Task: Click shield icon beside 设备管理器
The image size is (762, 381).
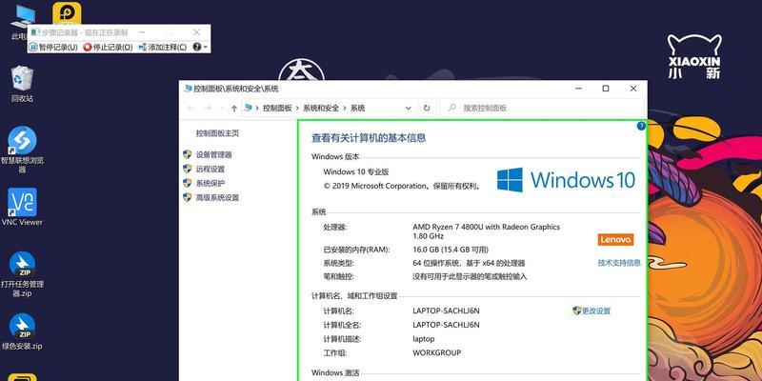Action: pos(187,154)
